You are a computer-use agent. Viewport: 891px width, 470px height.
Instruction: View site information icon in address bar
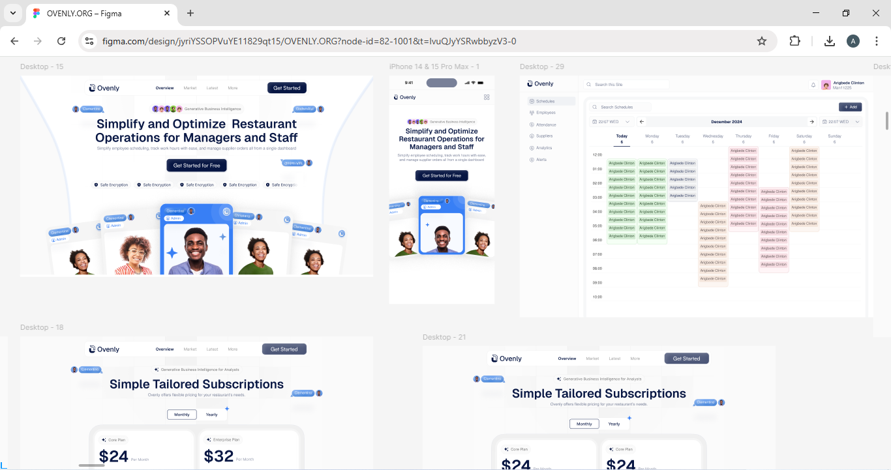pos(90,41)
